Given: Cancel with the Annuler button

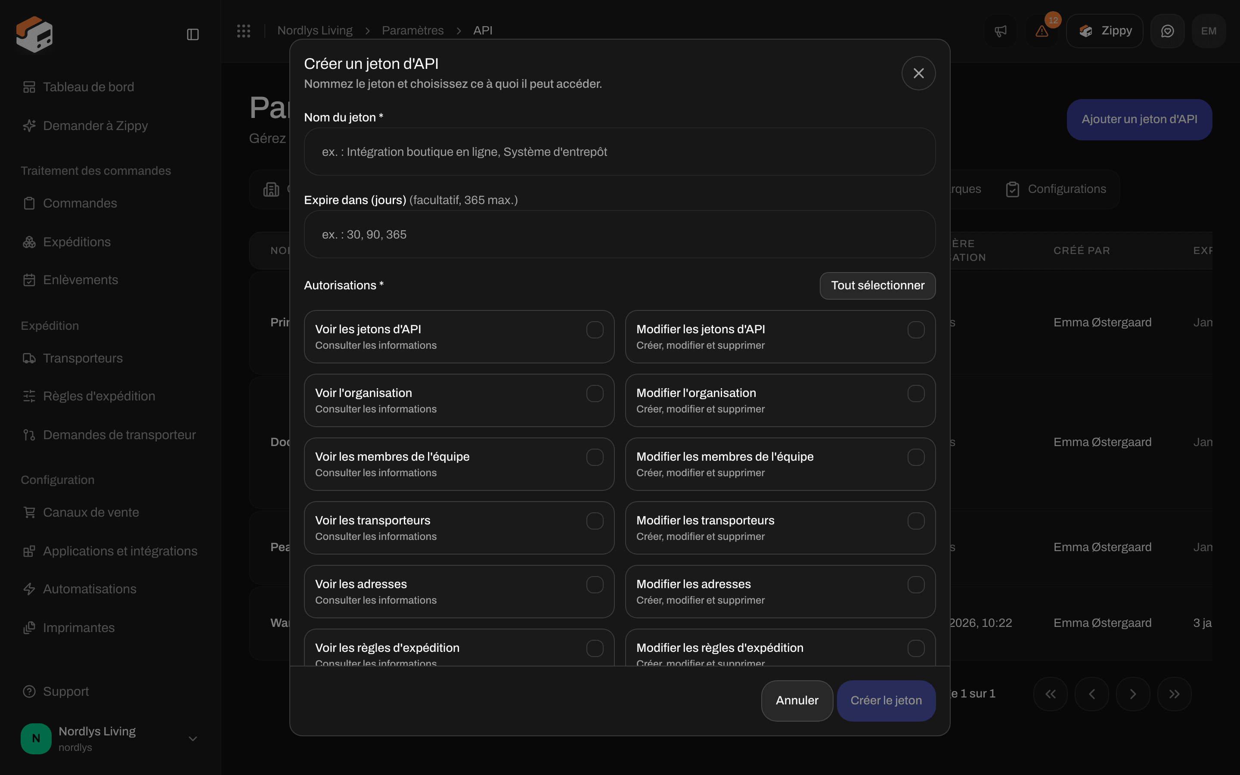Looking at the screenshot, I should point(797,701).
